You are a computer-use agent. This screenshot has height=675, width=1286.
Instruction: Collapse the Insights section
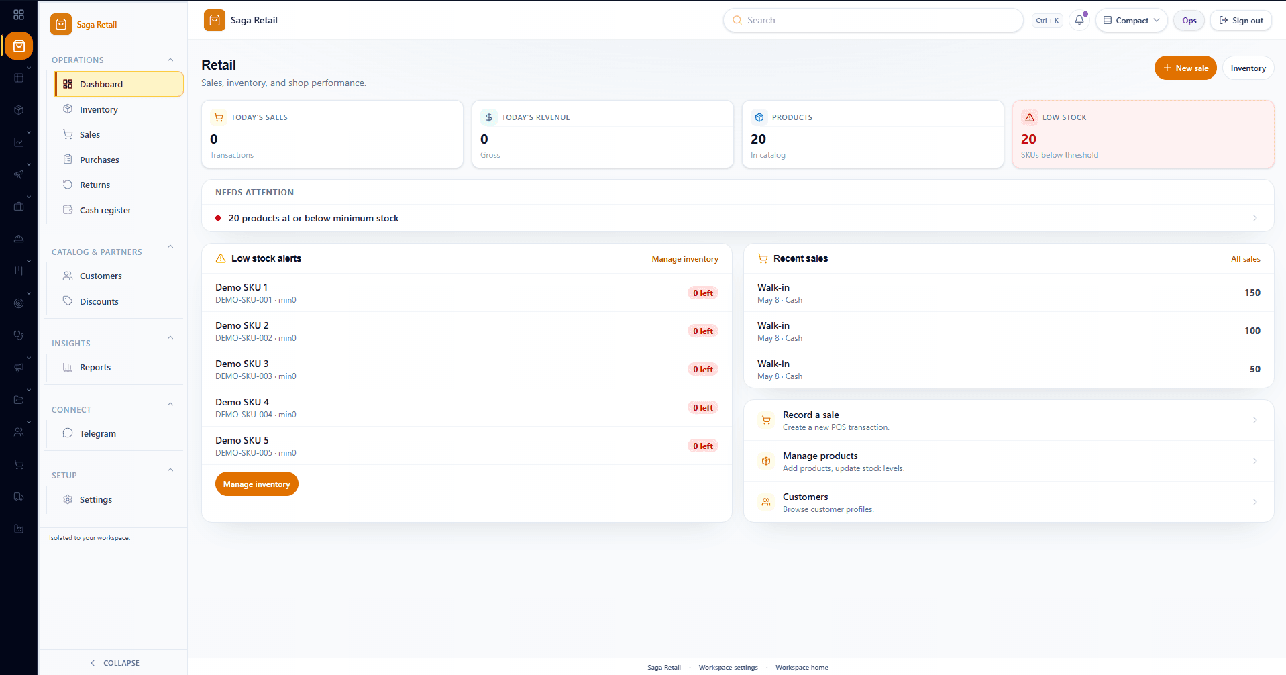tap(170, 337)
